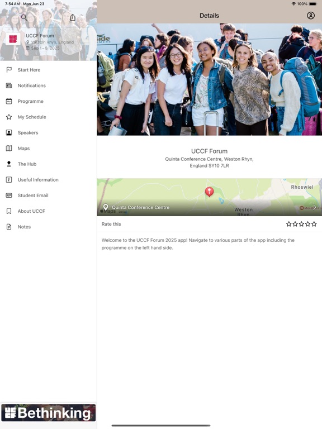Check the battery status icon
This screenshot has height=429, width=322.
pos(313,4)
